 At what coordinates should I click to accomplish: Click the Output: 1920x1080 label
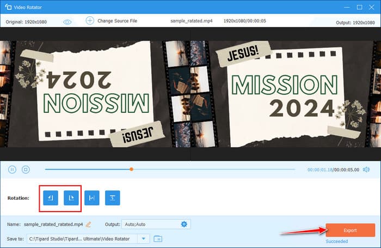tap(355, 23)
